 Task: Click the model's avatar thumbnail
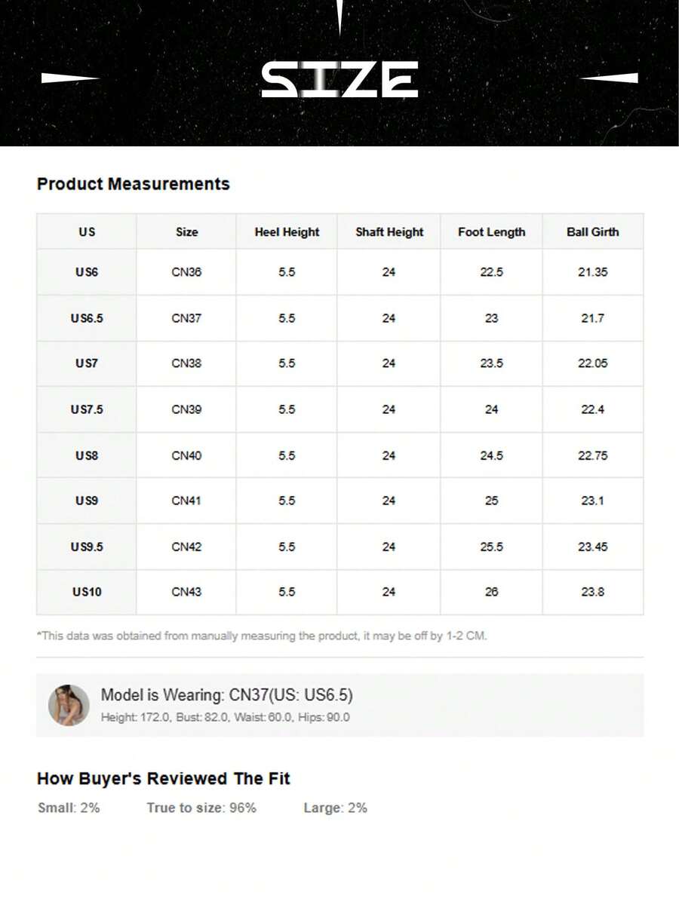pyautogui.click(x=69, y=705)
